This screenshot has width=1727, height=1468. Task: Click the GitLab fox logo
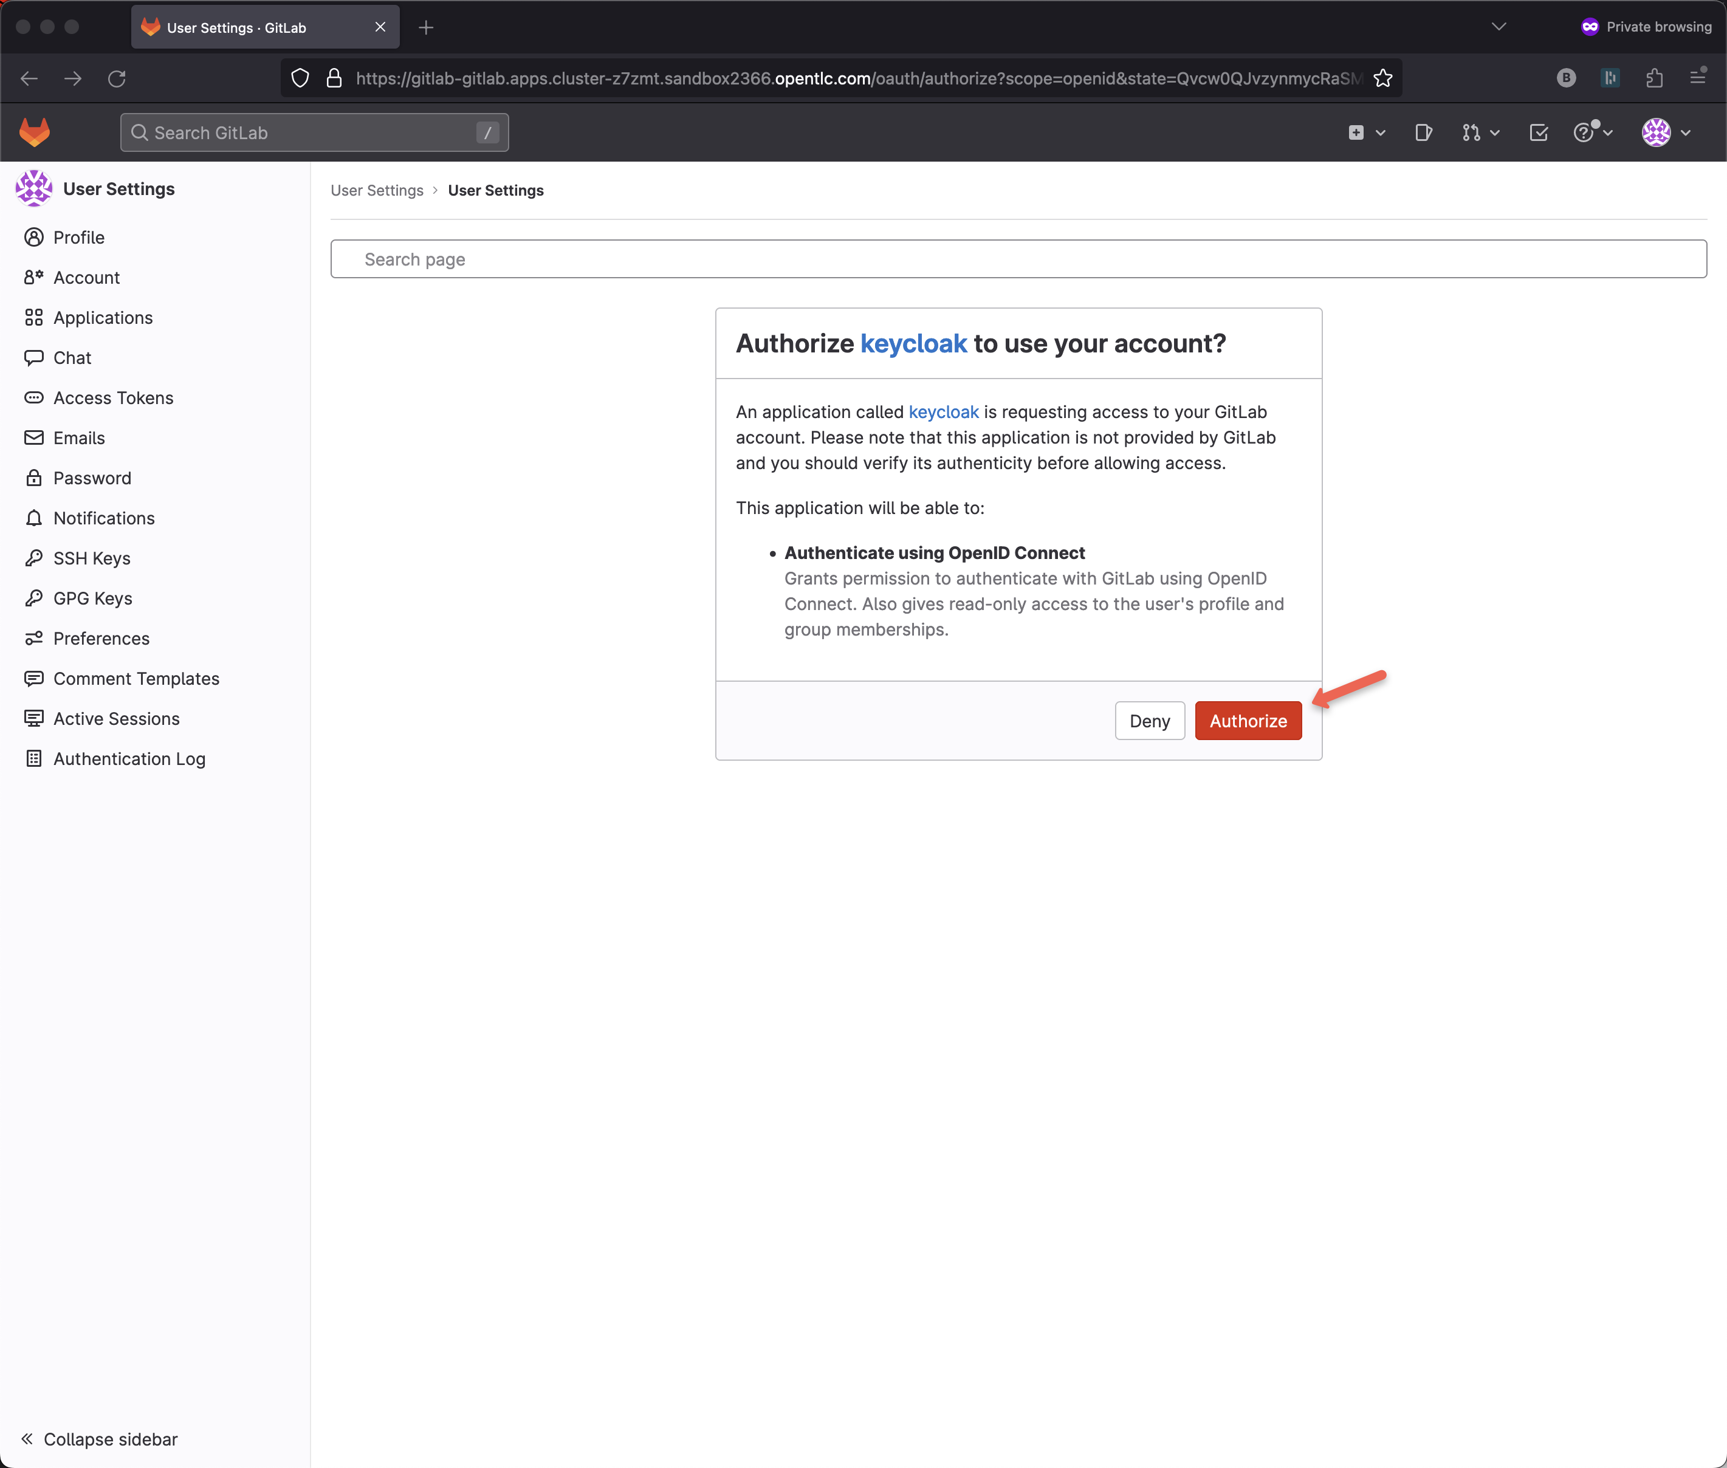pyautogui.click(x=34, y=132)
